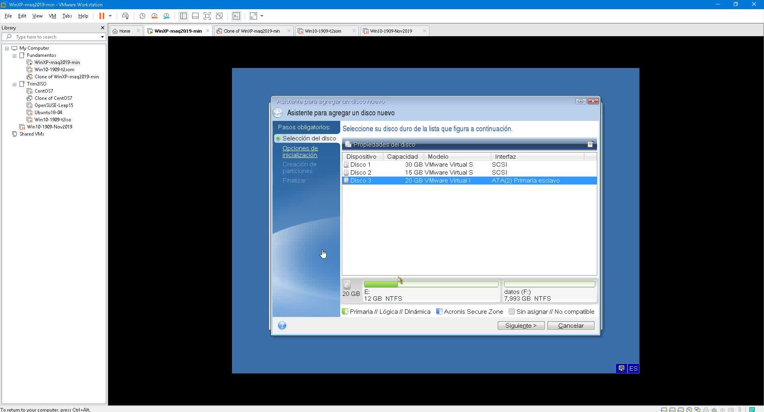The height and width of the screenshot is (412, 764).
Task: Open the power options dropdown arrow
Action: [x=110, y=16]
